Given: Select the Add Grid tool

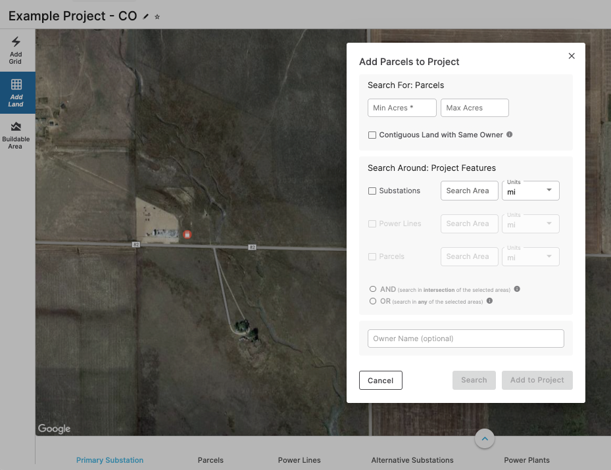Looking at the screenshot, I should click(15, 49).
